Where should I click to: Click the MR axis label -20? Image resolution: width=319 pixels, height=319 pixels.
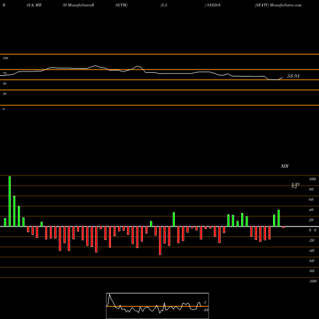pyautogui.click(x=311, y=241)
